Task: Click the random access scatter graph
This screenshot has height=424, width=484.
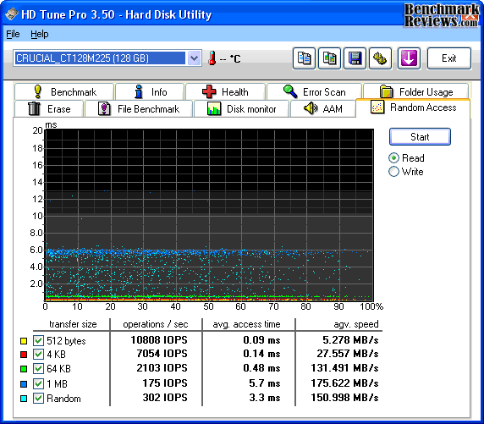Action: 209,215
